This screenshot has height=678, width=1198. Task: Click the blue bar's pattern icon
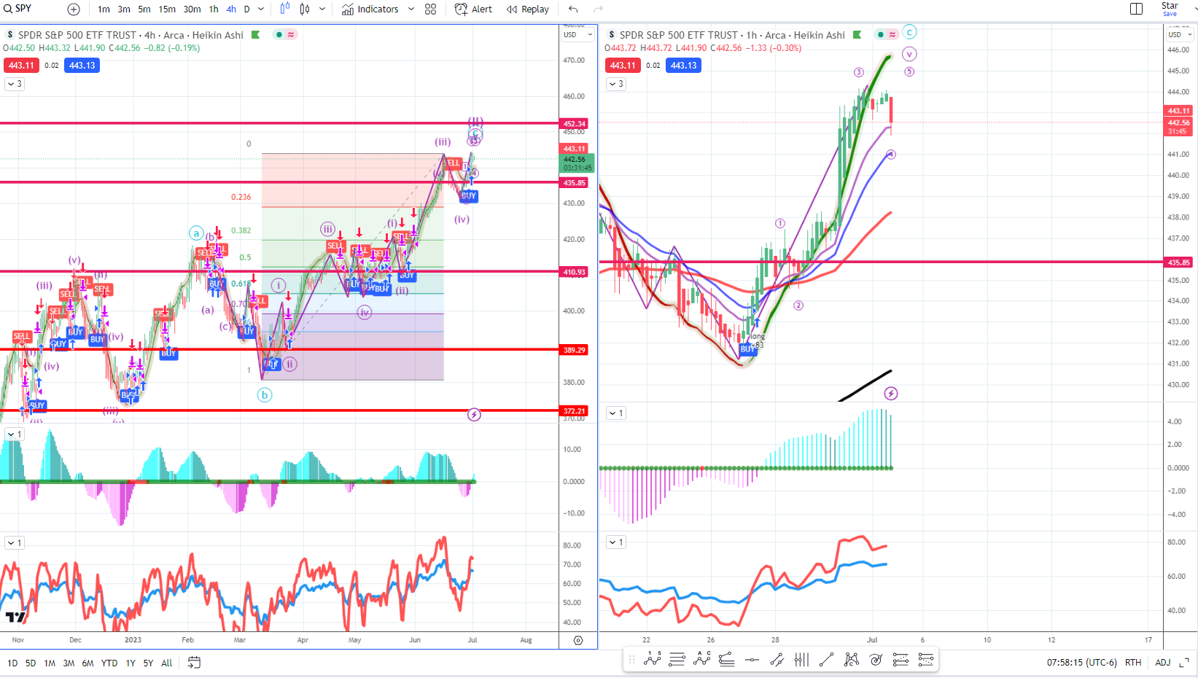[x=285, y=9]
